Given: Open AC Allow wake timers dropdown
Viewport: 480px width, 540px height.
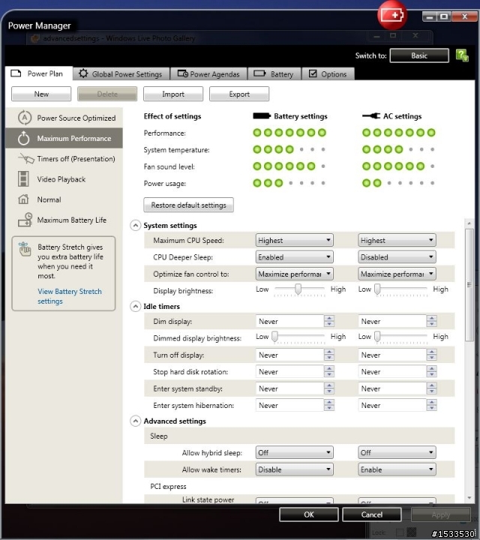Looking at the screenshot, I should coord(397,469).
